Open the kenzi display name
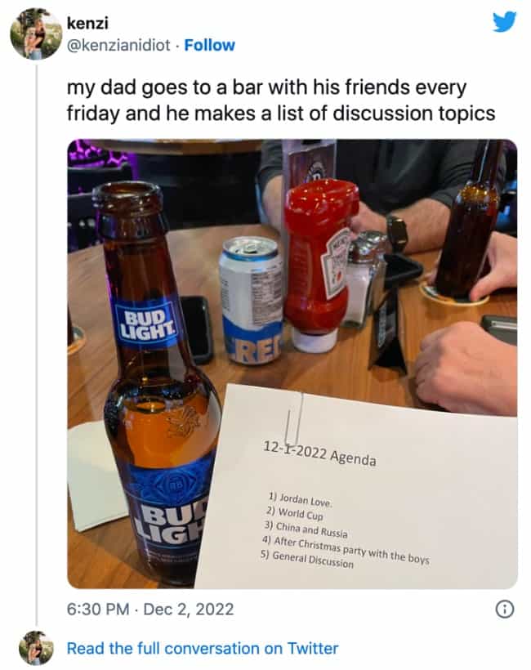Screen dimensions: 531x670 coord(87,23)
